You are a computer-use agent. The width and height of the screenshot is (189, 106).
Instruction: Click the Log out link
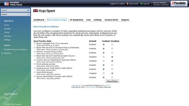(146, 4)
